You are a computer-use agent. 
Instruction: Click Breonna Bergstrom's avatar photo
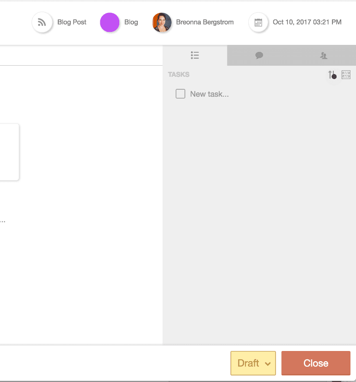(162, 22)
